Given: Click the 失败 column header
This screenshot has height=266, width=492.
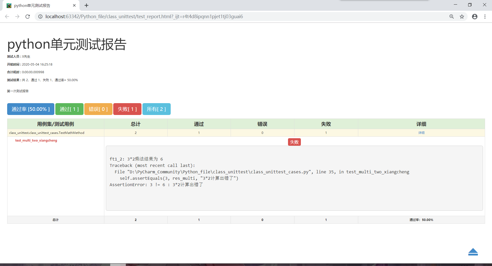Looking at the screenshot, I should 326,124.
